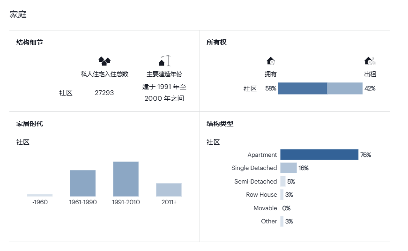The height and width of the screenshot is (251, 408).
Task: Click the 16% Single Detached value
Action: (x=304, y=168)
